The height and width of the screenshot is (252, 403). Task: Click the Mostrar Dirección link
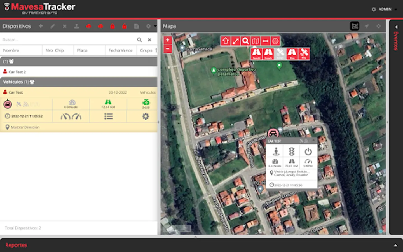[x=25, y=127]
